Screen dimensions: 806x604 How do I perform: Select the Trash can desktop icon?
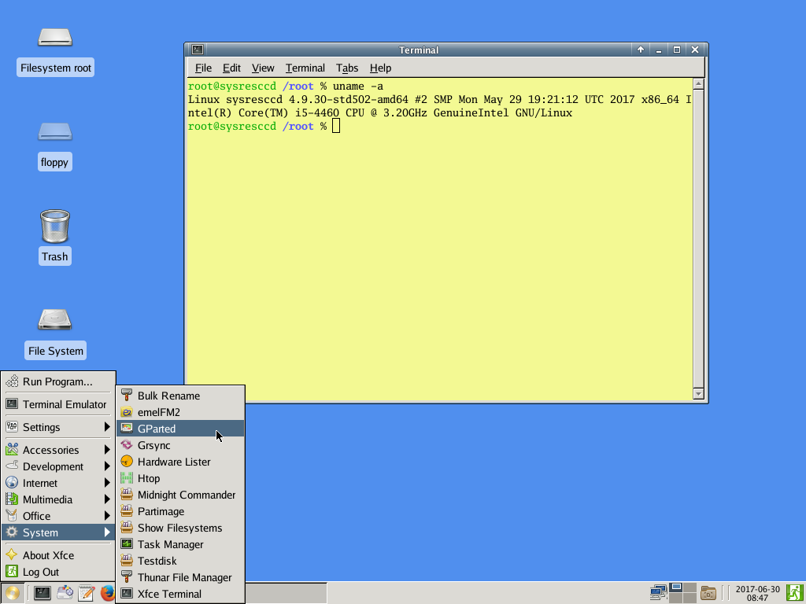55,226
